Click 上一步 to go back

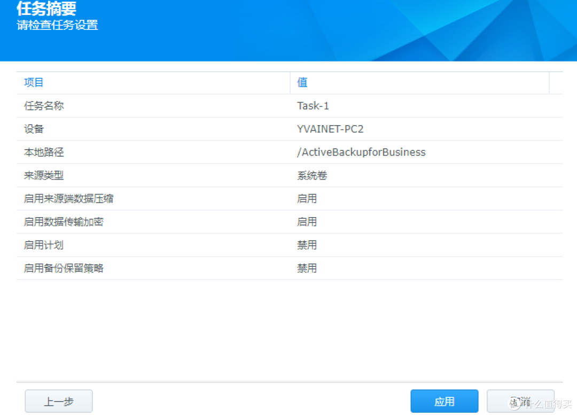click(x=59, y=401)
